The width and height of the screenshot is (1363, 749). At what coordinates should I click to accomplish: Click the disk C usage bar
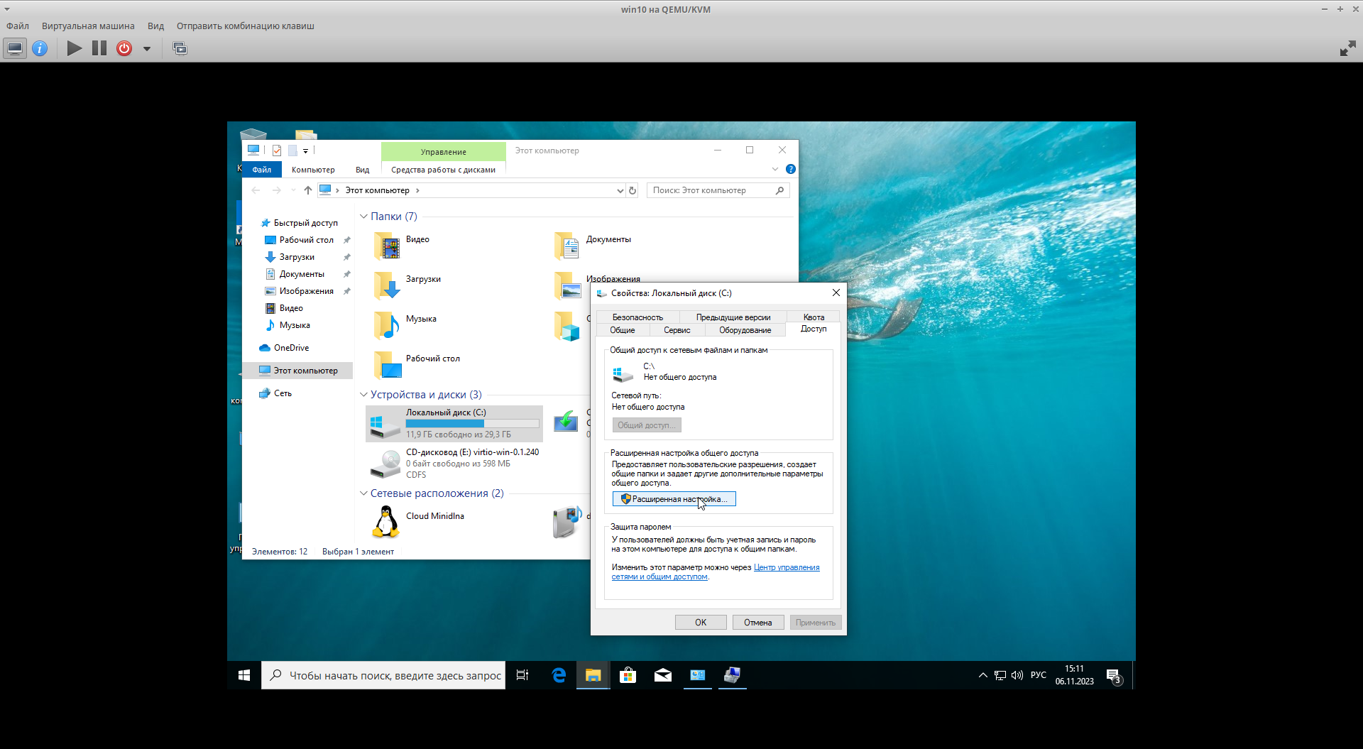tap(472, 423)
